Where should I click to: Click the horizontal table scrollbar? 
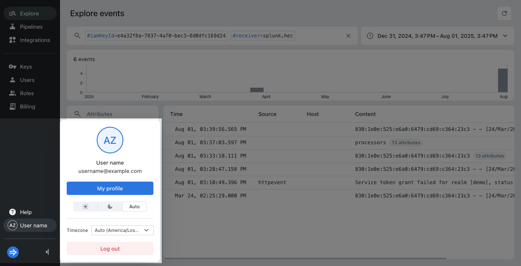click(306, 259)
